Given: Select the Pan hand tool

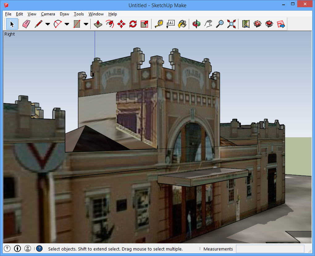Looking at the screenshot, I should coord(208,24).
